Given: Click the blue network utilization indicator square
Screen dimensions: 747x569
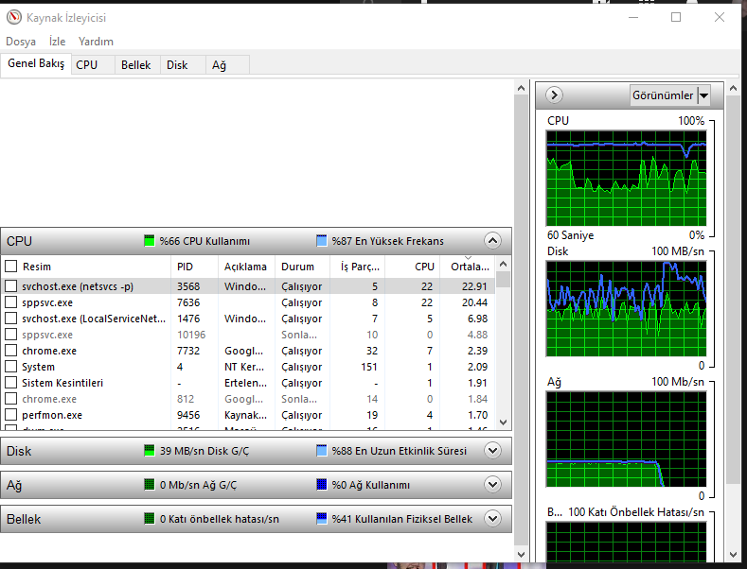Looking at the screenshot, I should click(x=322, y=485).
